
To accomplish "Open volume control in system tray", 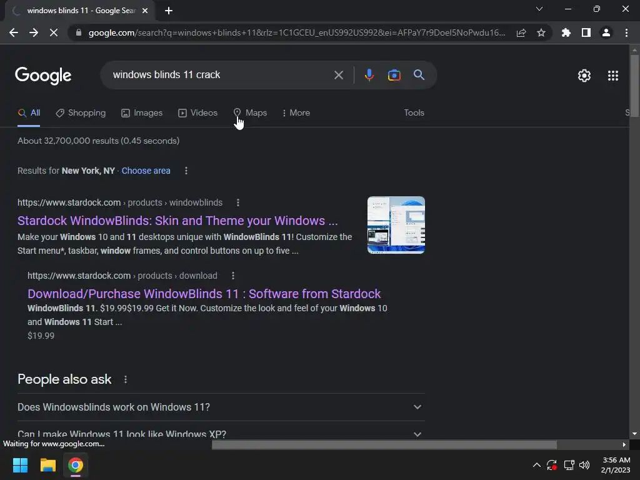I will point(584,465).
